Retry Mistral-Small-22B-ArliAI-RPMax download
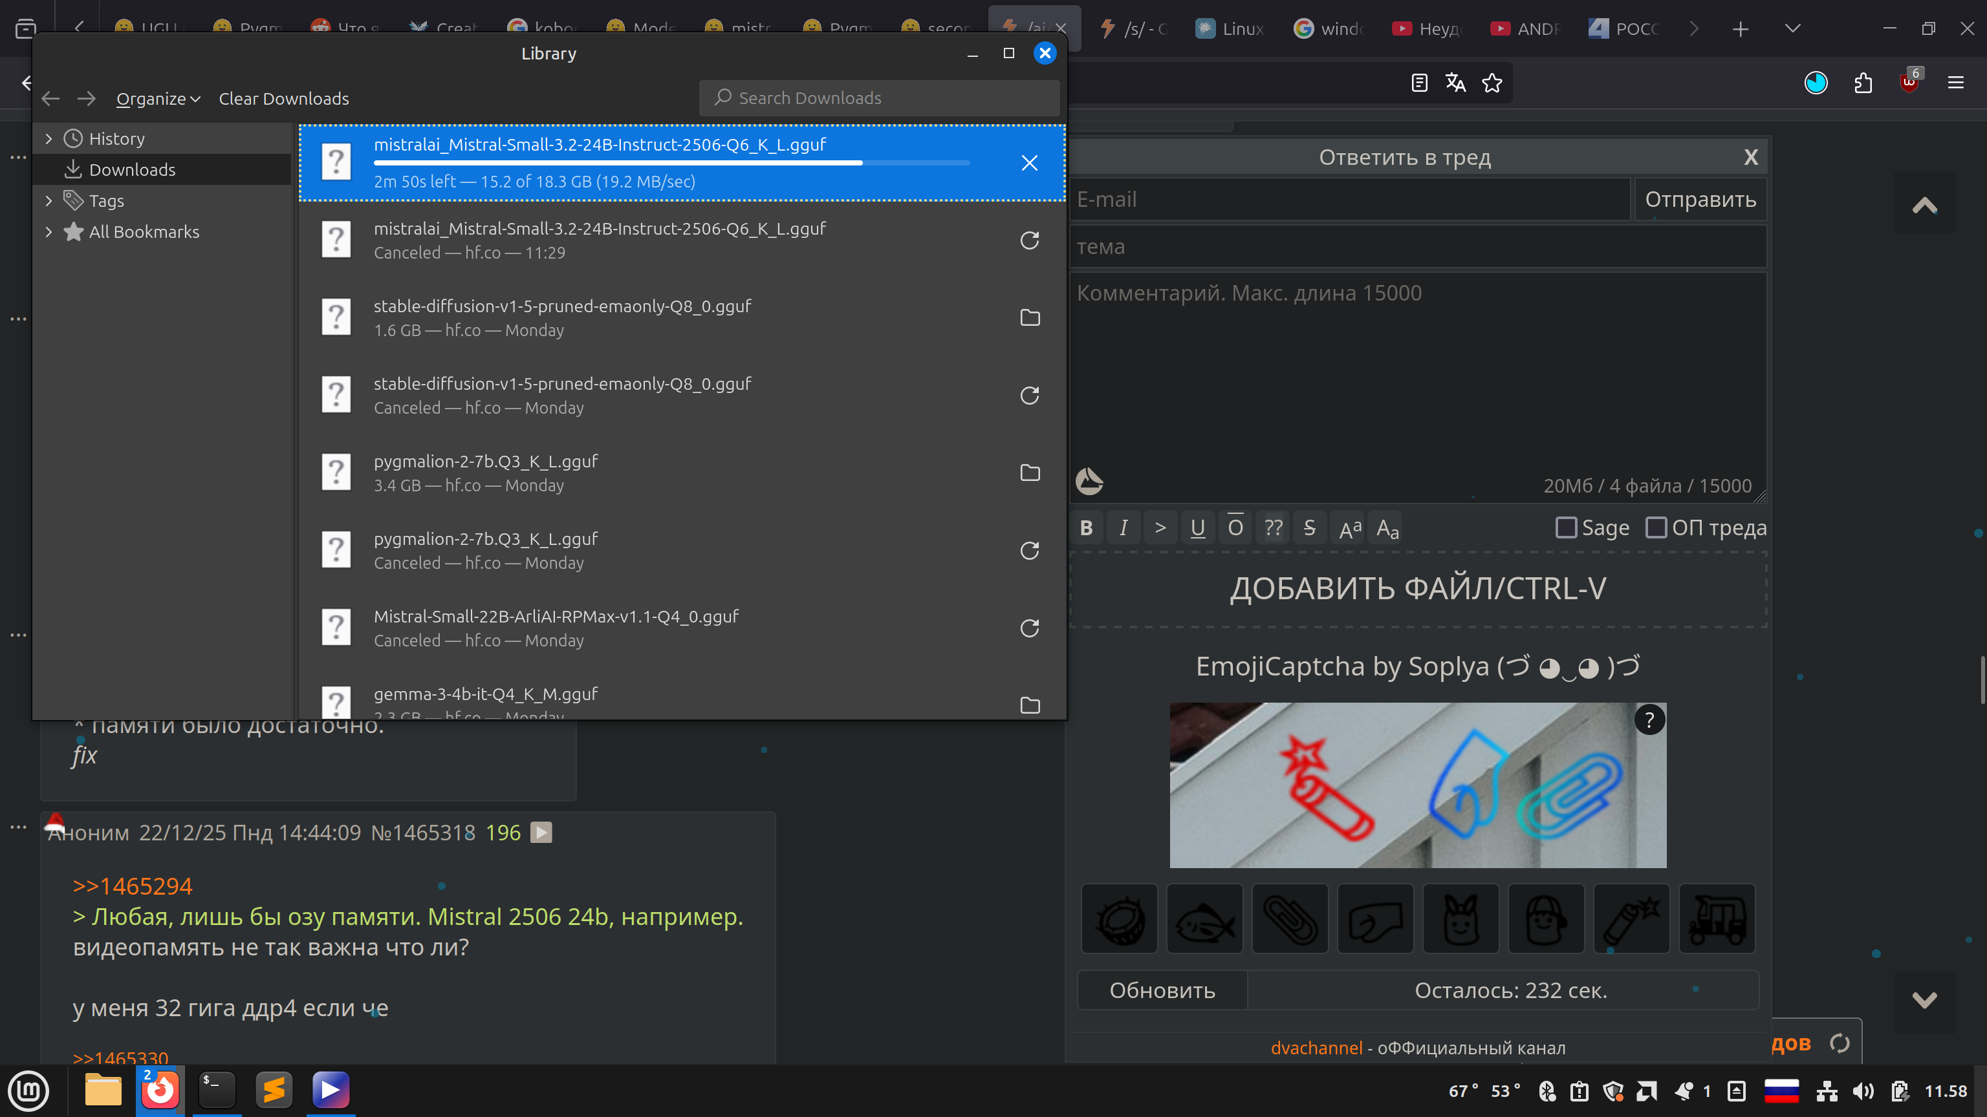Screen dimensions: 1987x1117 click(x=1029, y=628)
